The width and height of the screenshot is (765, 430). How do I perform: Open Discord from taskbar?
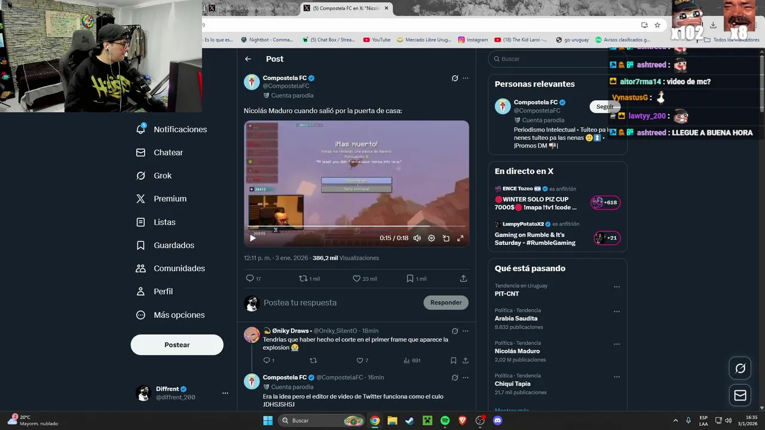497,420
